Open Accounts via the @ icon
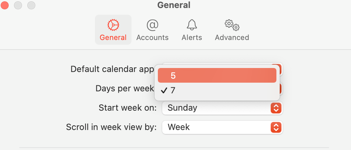 coord(152,25)
